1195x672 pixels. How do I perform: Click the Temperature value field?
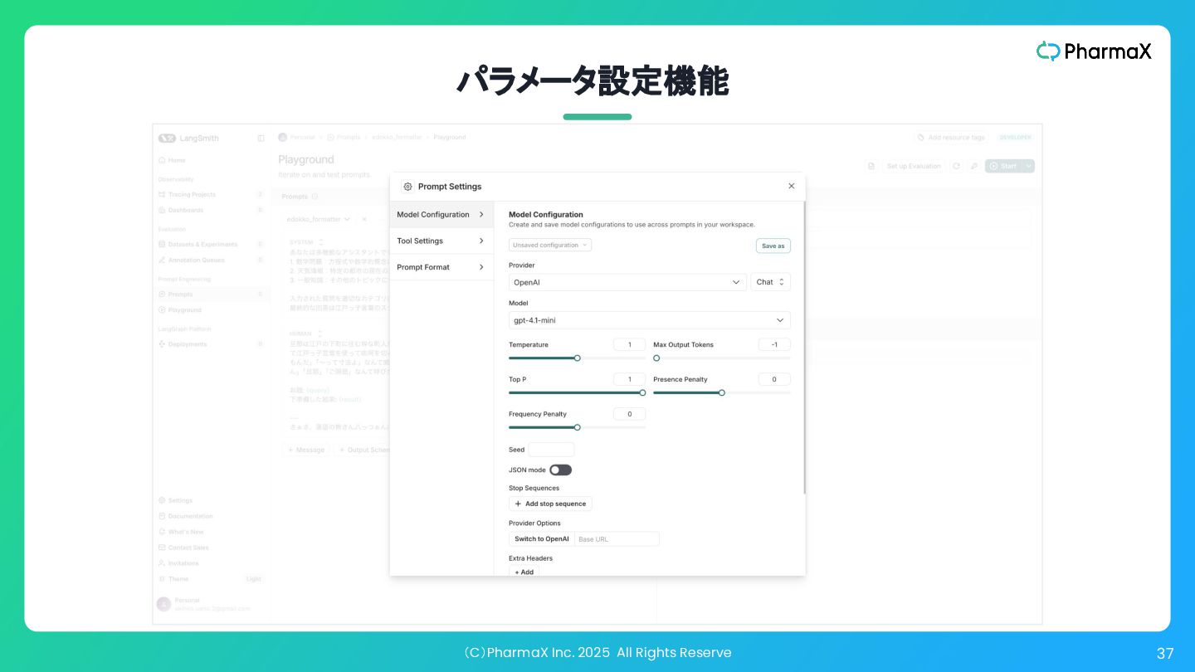click(x=629, y=344)
